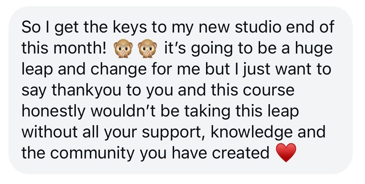Screen dimensions: 365x184
Task: Select the word "studio" in the message
Action: [258, 27]
